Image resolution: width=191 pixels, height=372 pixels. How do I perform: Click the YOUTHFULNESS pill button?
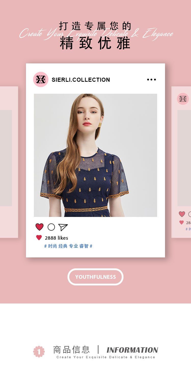pyautogui.click(x=95, y=277)
